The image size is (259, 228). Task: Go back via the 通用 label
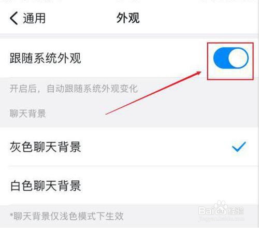34,18
